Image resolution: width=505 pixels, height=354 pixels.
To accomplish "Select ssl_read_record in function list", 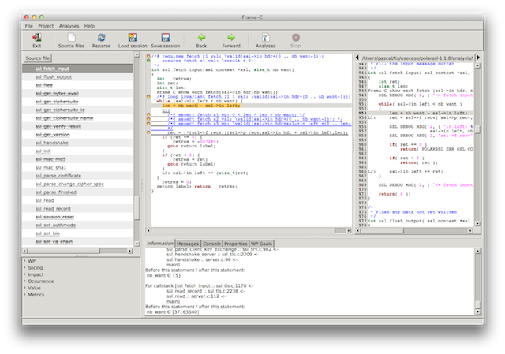I will [x=77, y=209].
